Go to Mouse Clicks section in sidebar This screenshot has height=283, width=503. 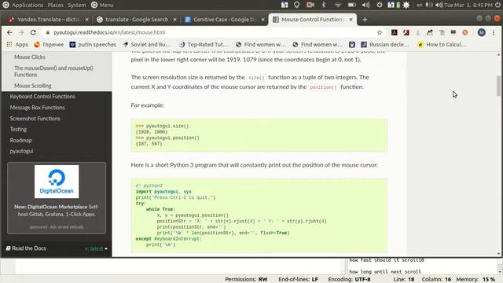[x=30, y=57]
